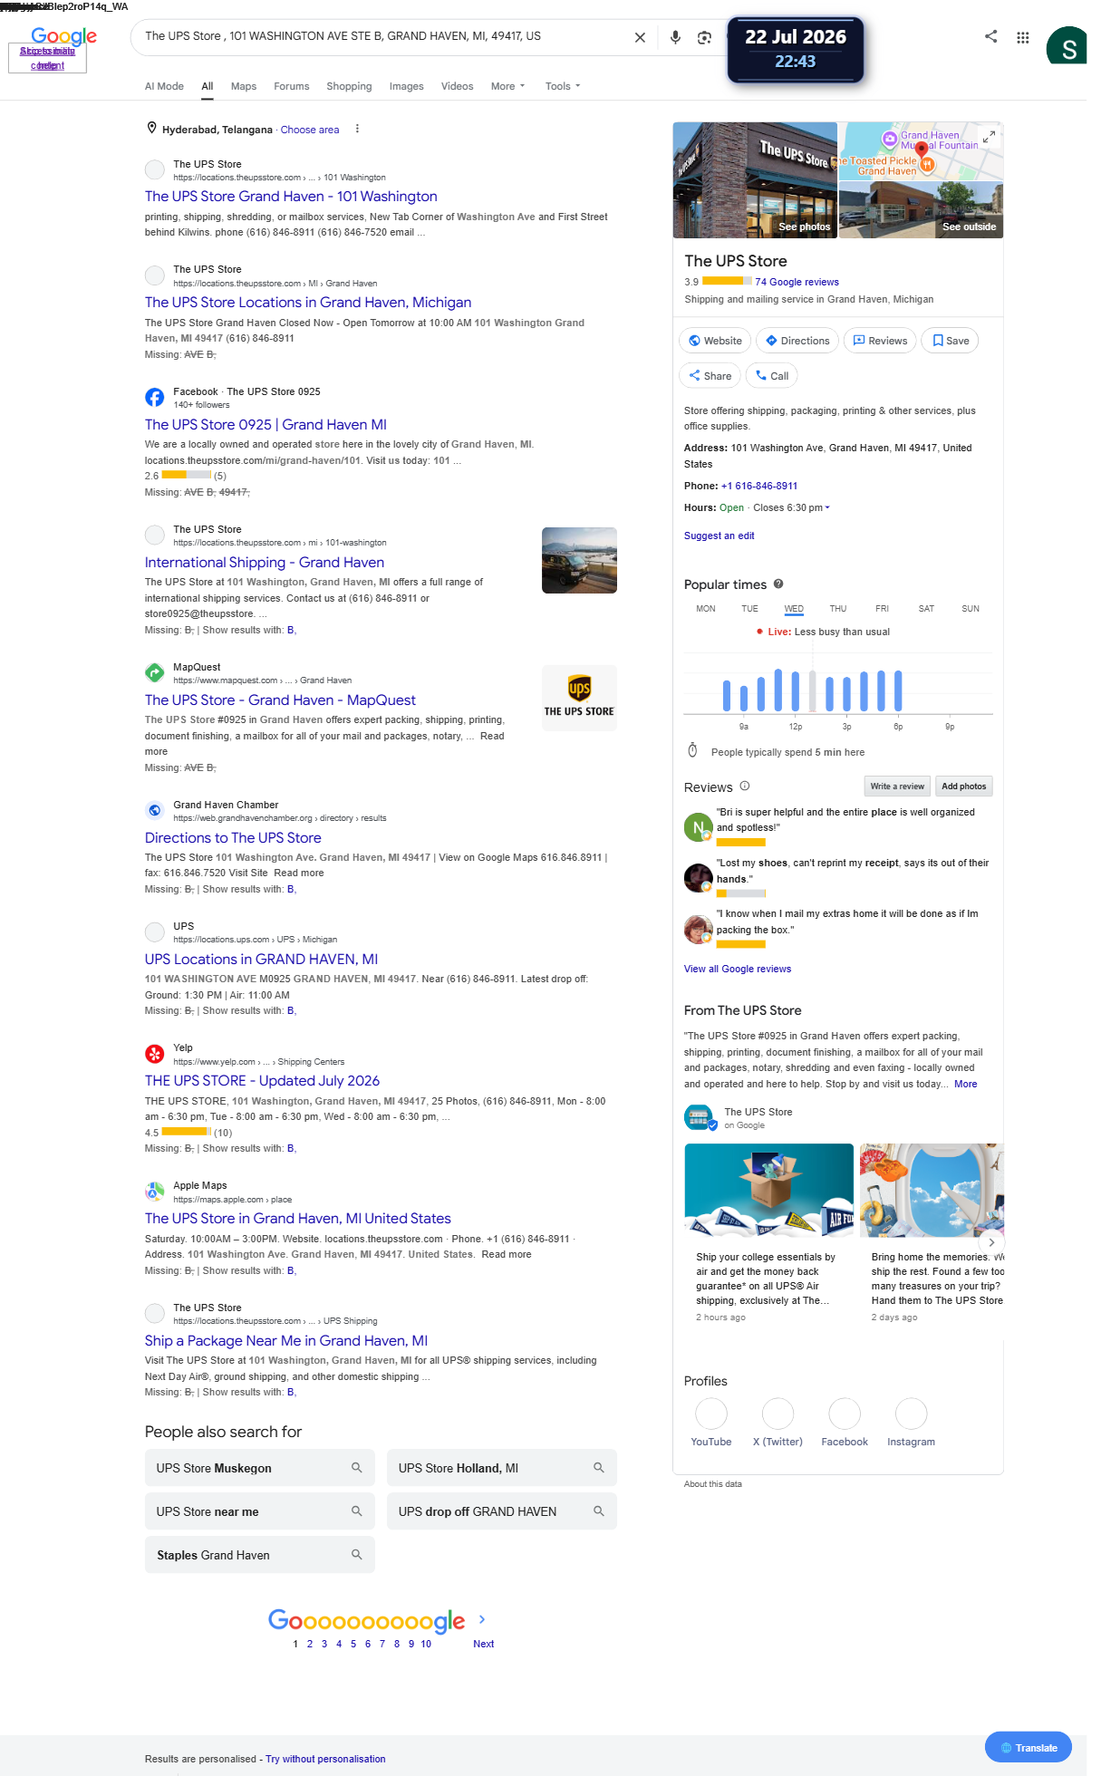Start voice search with microphone icon

675,37
